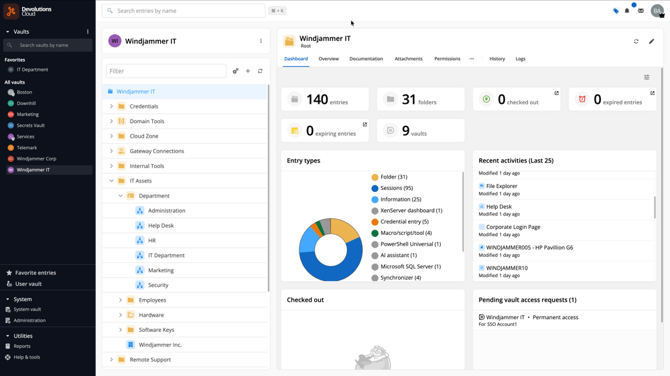670x376 pixels.
Task: Open dashboard widget settings sliders icon
Action: [x=647, y=77]
